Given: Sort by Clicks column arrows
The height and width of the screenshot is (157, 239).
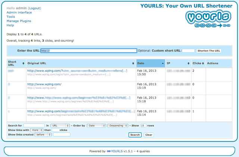Looking at the screenshot, I should (203, 63).
